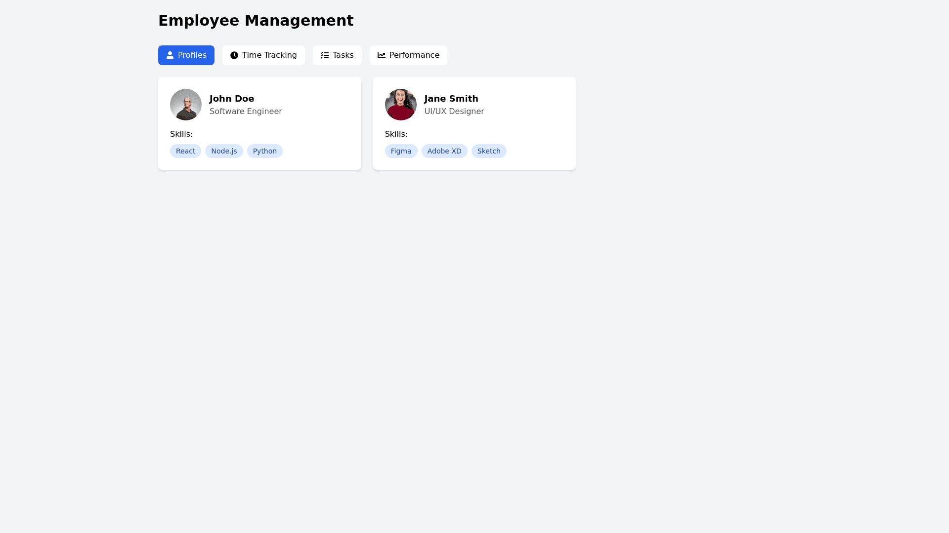Click the Node.js skill tag
This screenshot has width=949, height=533.
pyautogui.click(x=224, y=151)
